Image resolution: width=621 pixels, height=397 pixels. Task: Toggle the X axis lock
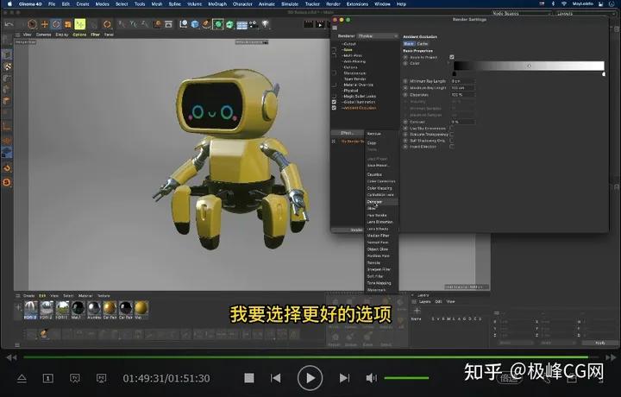click(x=122, y=24)
